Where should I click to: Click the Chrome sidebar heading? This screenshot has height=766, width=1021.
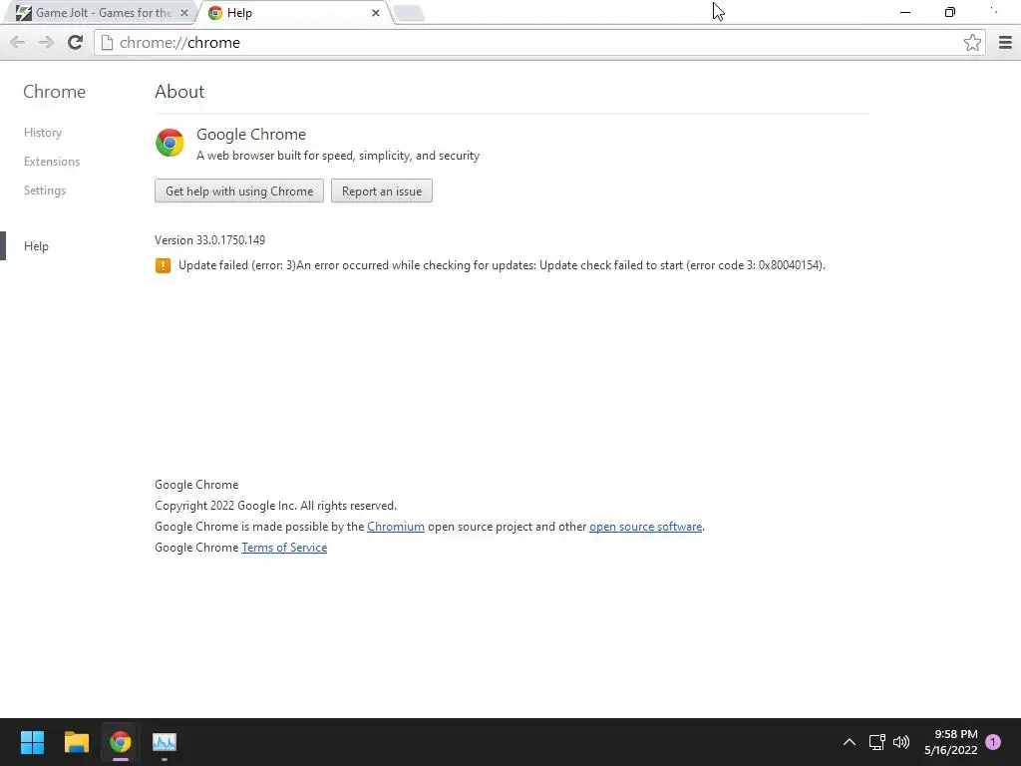click(54, 92)
